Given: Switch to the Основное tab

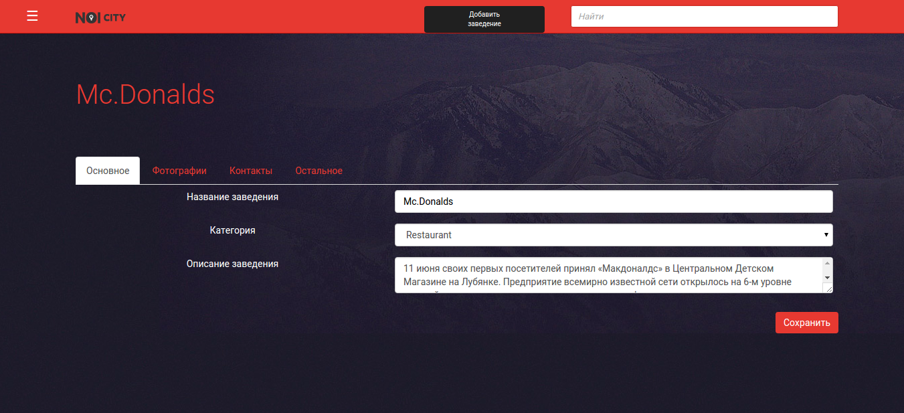Looking at the screenshot, I should click(108, 171).
